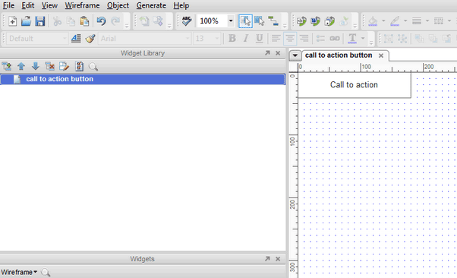Open the Wireframe widgets dropdown
The width and height of the screenshot is (457, 278).
tap(19, 272)
